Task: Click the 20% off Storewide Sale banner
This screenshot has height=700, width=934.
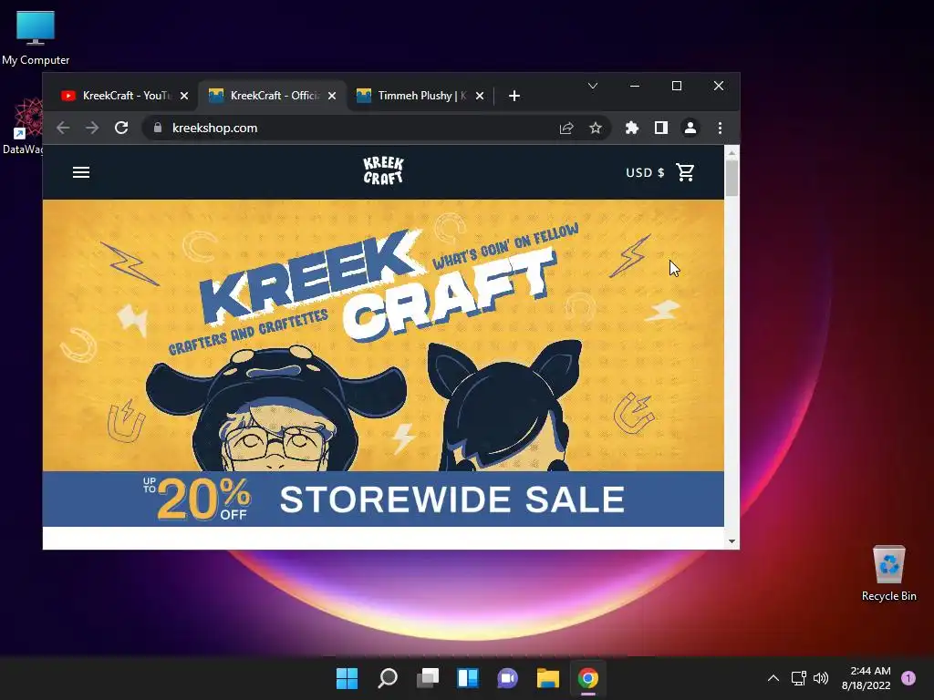Action: [x=384, y=499]
